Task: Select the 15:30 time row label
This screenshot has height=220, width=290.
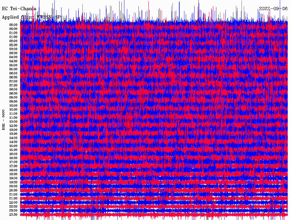Action: coord(13,150)
